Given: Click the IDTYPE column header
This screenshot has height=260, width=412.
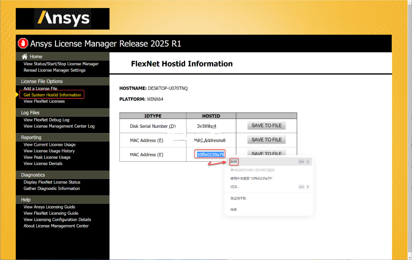Looking at the screenshot, I should [153, 116].
